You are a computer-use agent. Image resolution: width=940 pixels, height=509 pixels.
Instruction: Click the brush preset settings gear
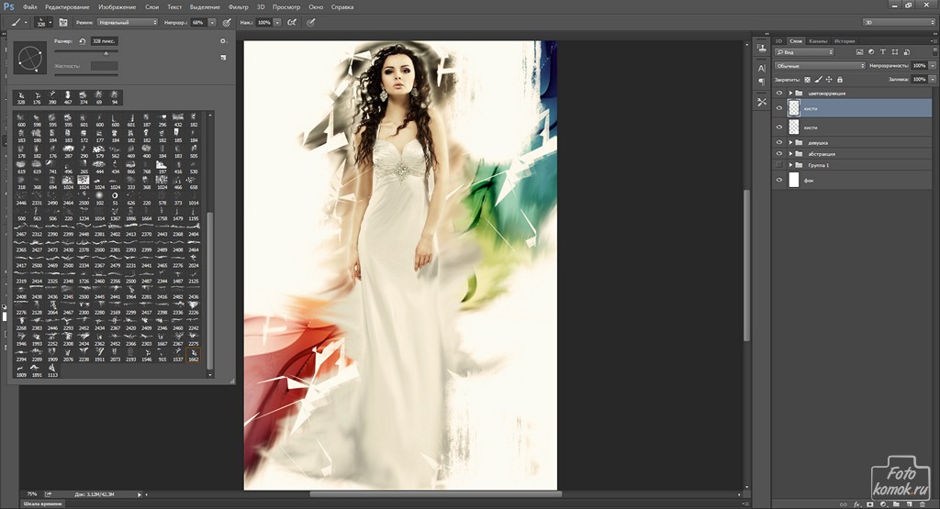(223, 41)
